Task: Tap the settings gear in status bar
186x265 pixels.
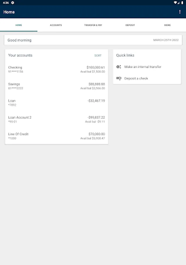Action: tap(13, 3)
